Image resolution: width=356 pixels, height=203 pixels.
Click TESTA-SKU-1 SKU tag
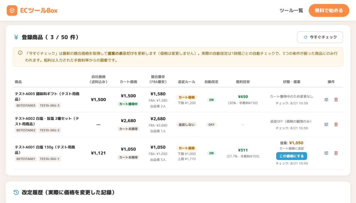50,159
